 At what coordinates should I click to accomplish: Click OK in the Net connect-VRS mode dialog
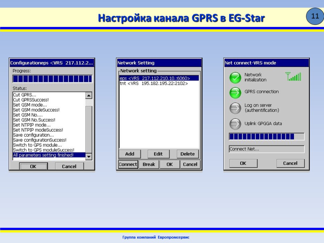pos(243,163)
